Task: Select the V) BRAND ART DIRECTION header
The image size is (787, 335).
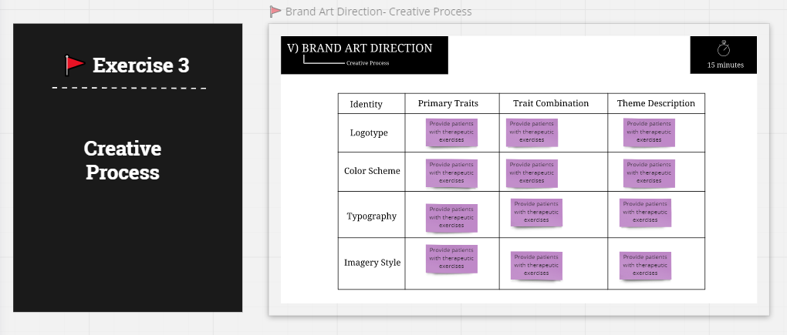Action: 360,49
